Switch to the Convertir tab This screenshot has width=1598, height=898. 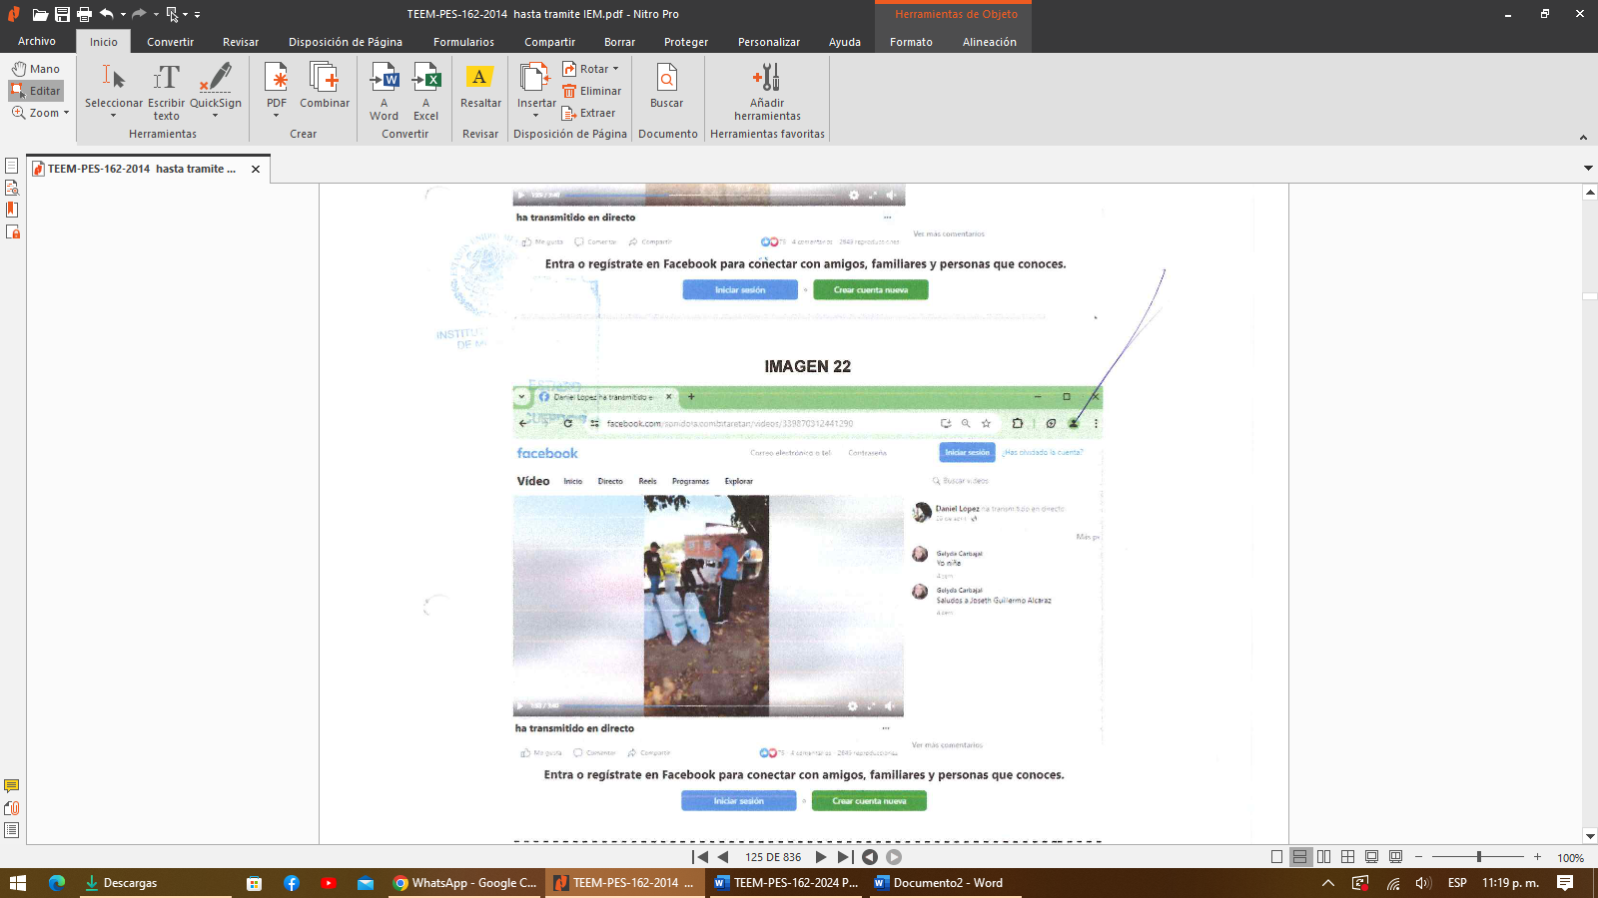click(x=171, y=42)
